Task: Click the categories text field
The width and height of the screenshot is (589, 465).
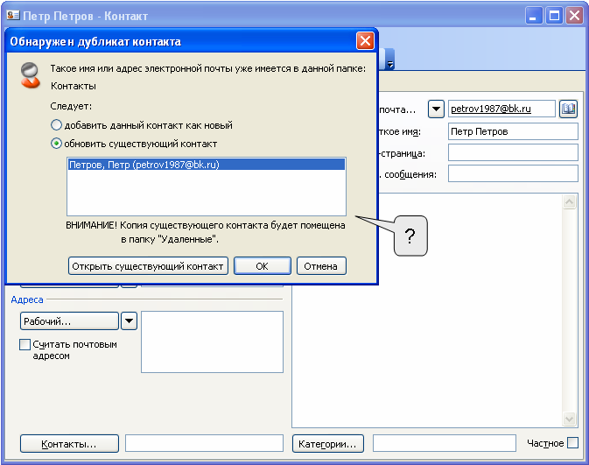Action: pyautogui.click(x=445, y=444)
